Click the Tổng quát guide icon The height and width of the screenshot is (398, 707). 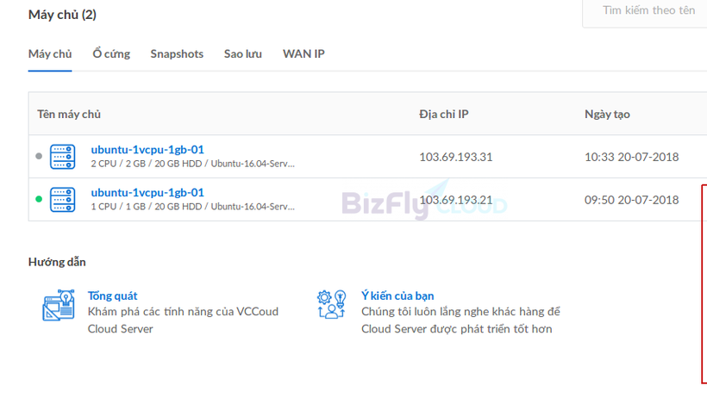pos(59,305)
